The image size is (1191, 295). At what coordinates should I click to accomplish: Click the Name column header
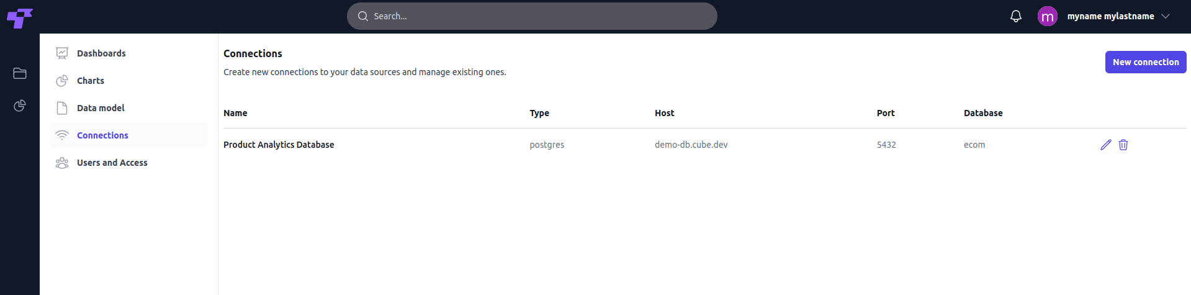click(235, 113)
